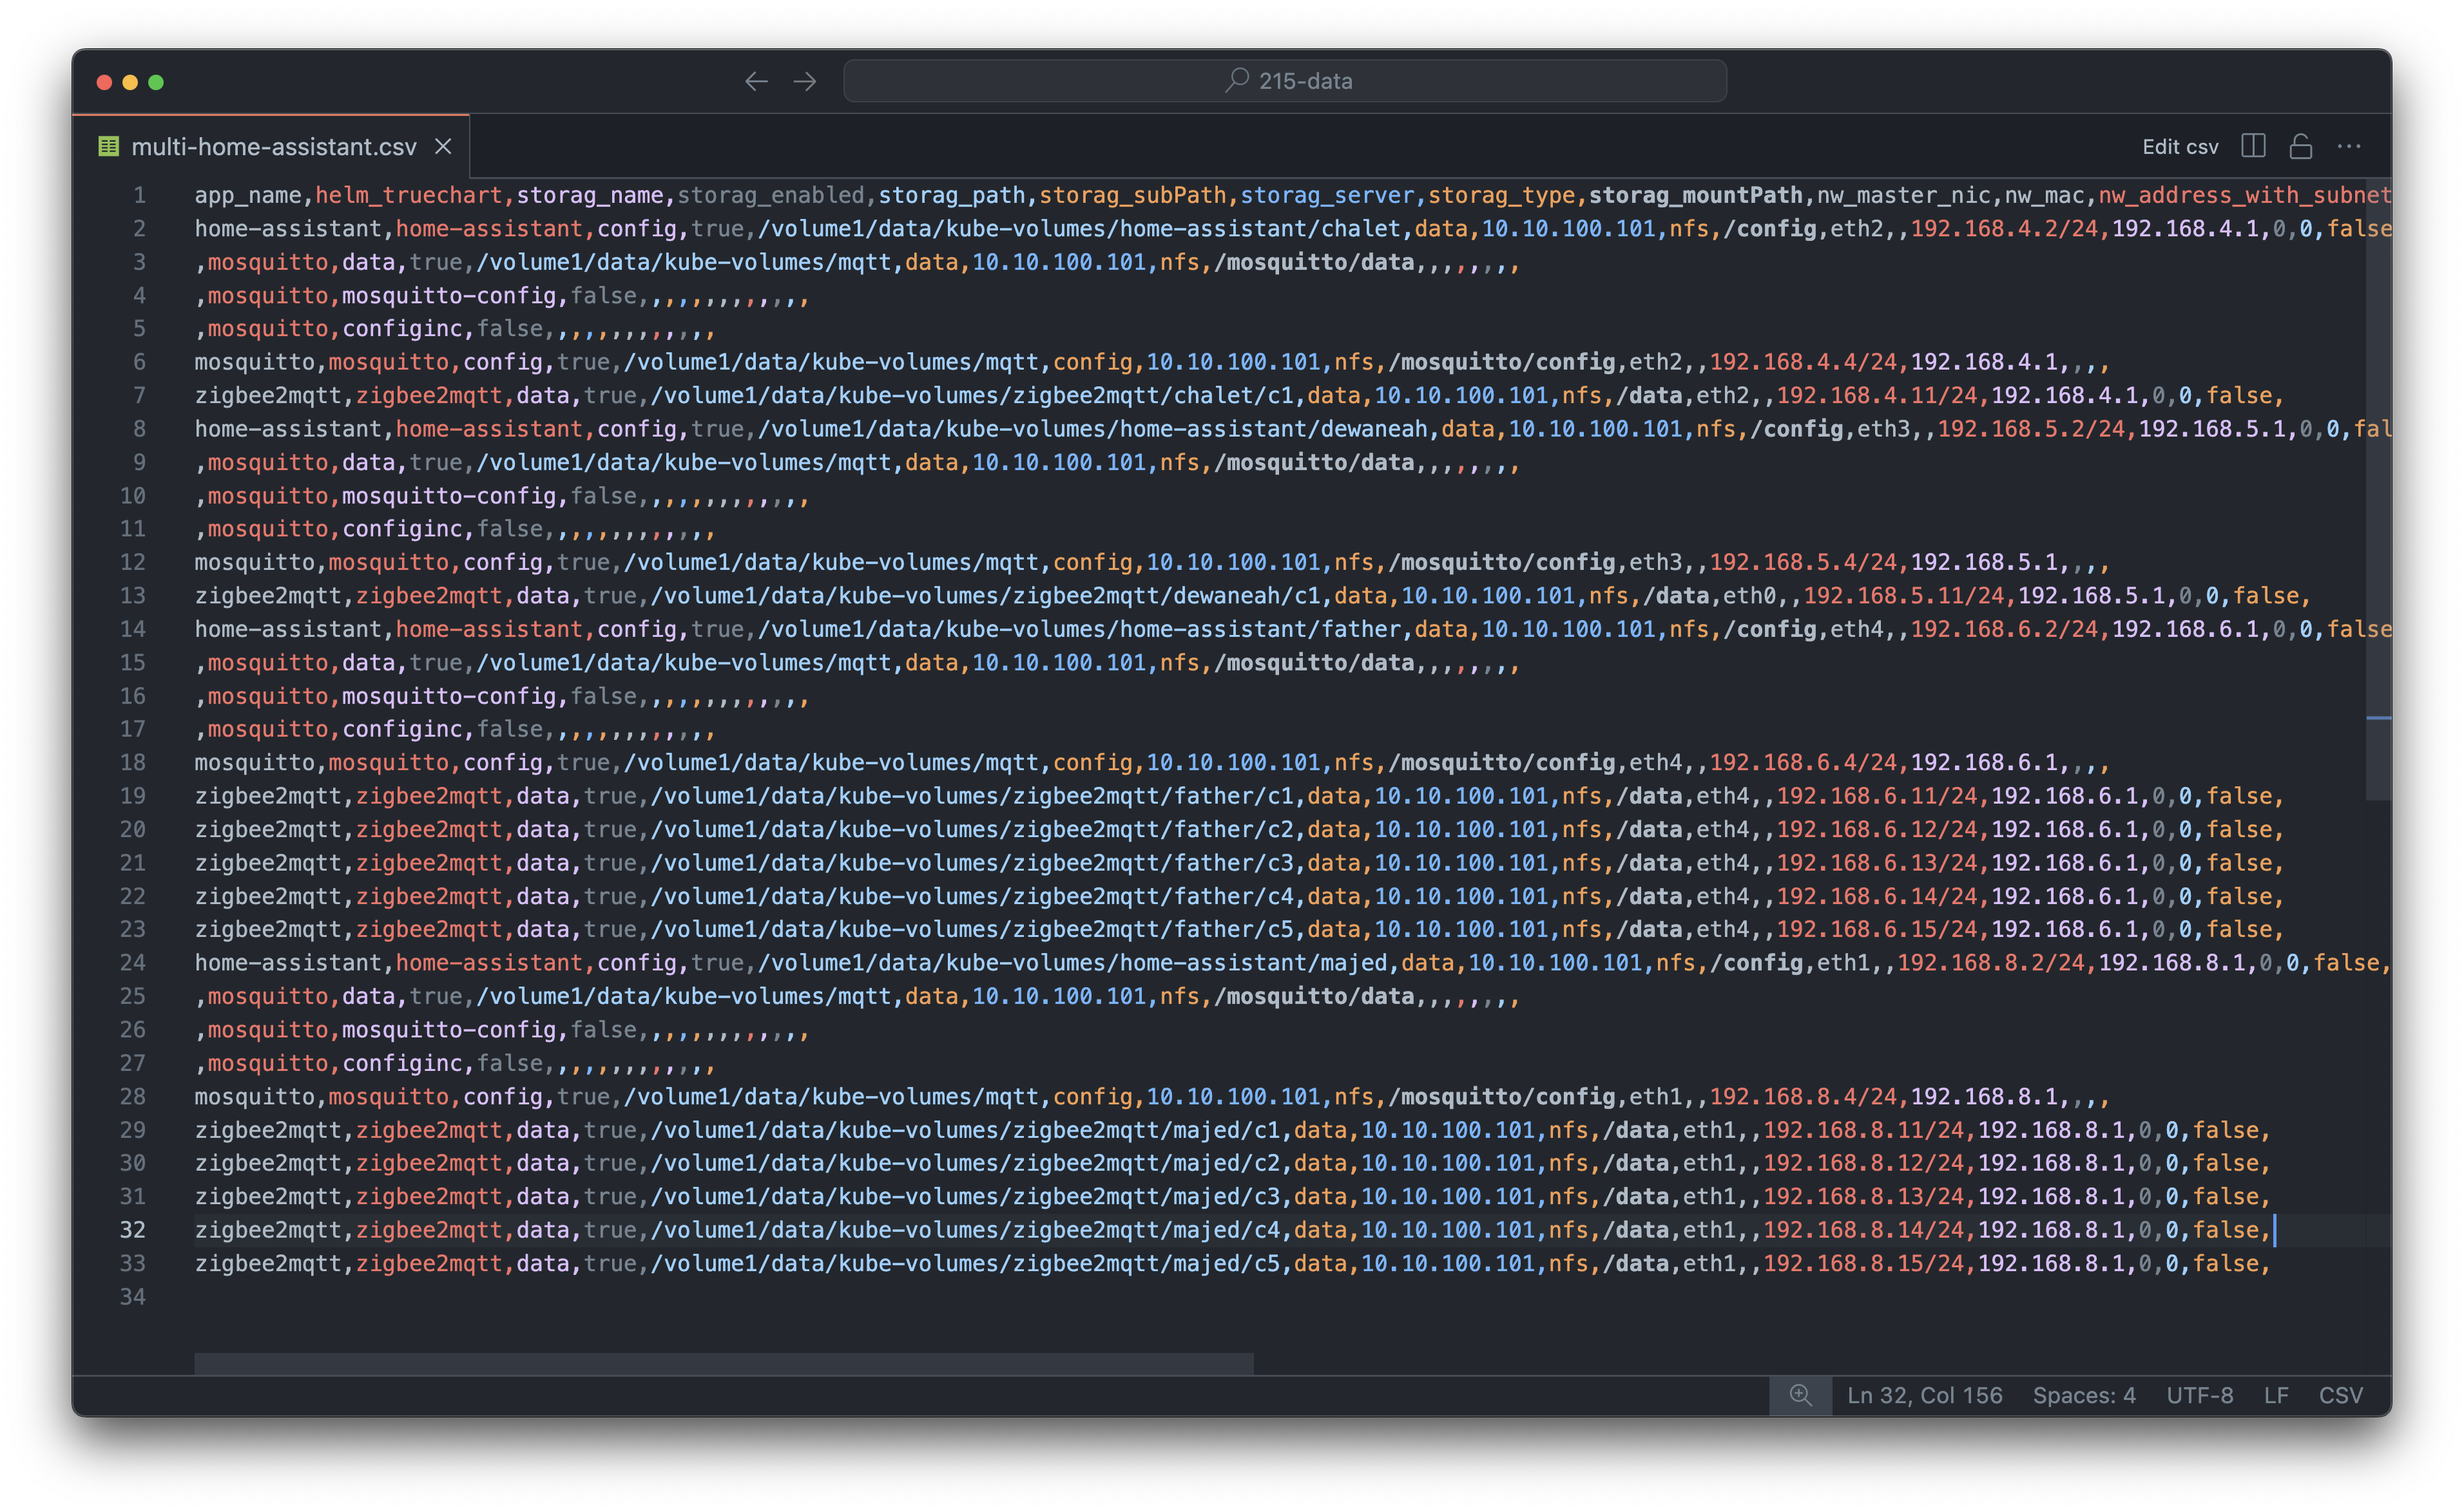This screenshot has width=2464, height=1512.
Task: Click line number 24 in the gutter
Action: tap(133, 963)
